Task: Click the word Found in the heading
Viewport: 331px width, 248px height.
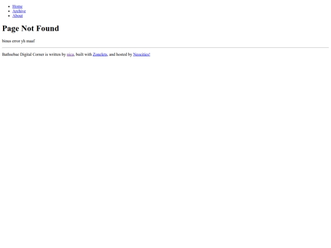Action: pyautogui.click(x=48, y=28)
